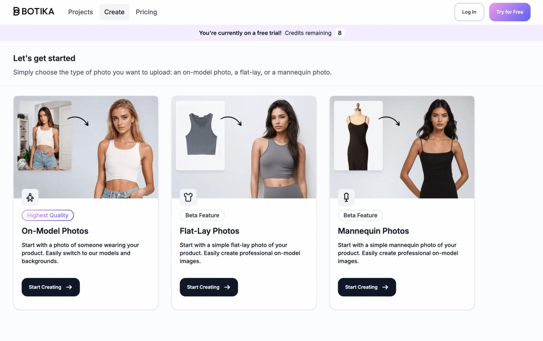
Task: Click the black dress mannequin thumbnail
Action: tap(358, 136)
